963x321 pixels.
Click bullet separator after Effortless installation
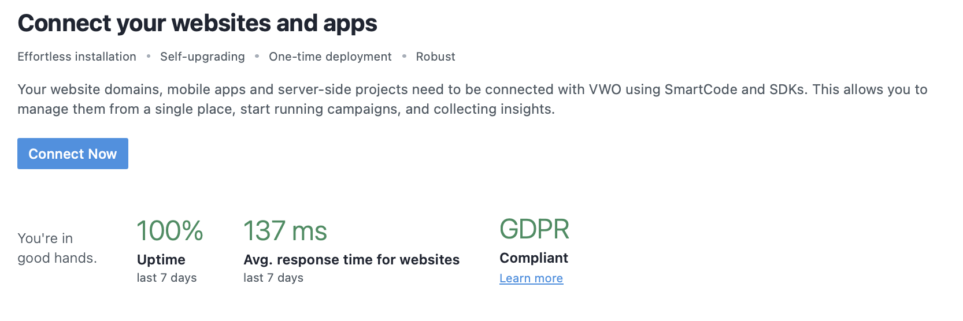tap(149, 56)
